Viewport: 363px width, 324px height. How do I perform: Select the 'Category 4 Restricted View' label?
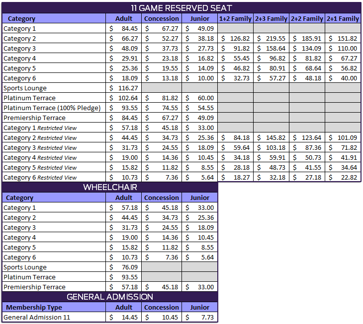pos(40,157)
